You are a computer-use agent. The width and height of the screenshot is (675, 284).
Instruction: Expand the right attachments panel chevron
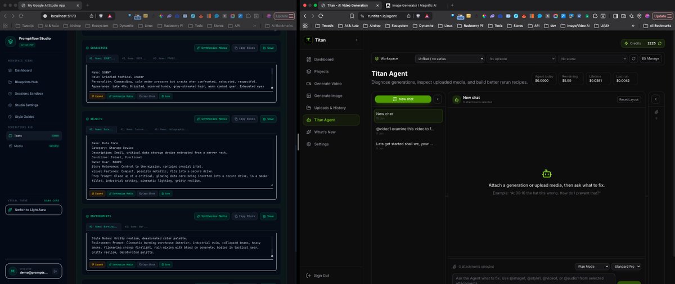655,99
